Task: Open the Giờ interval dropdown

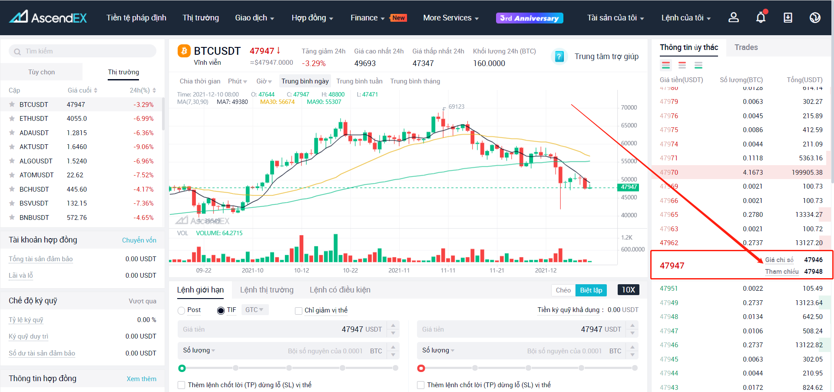Action: 264,81
